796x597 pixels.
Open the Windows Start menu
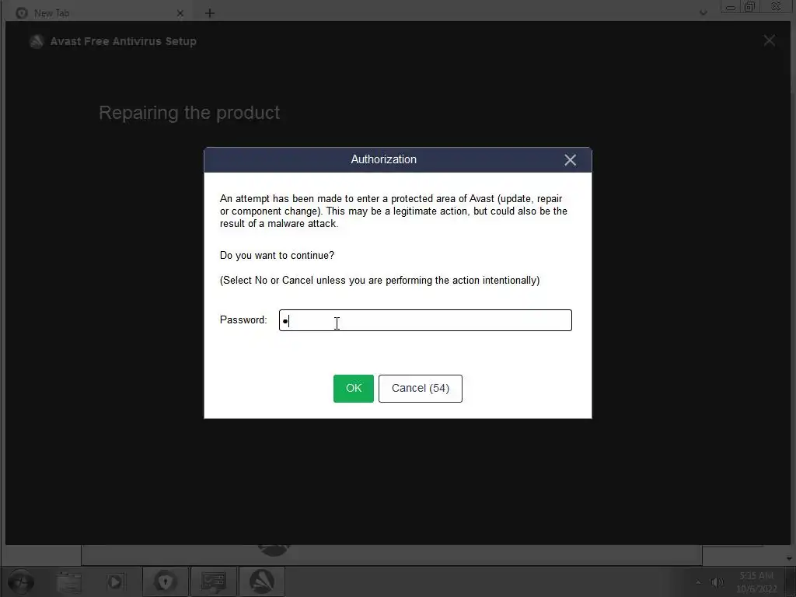point(21,581)
